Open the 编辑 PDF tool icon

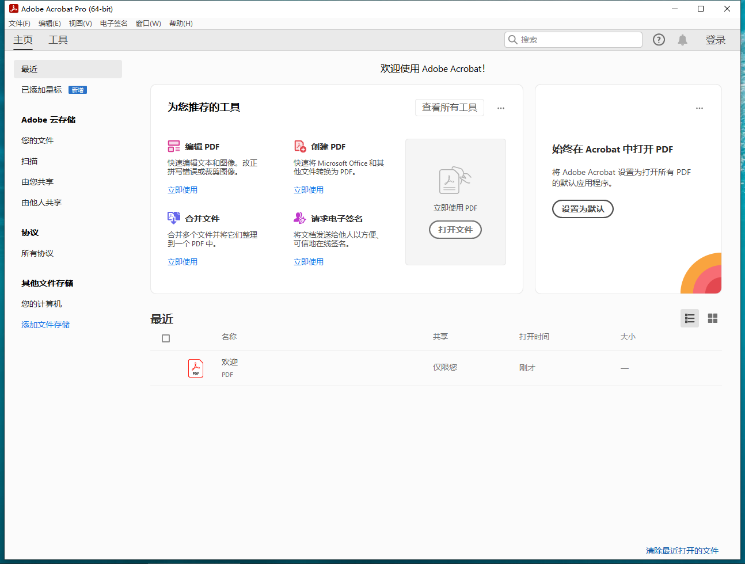173,146
